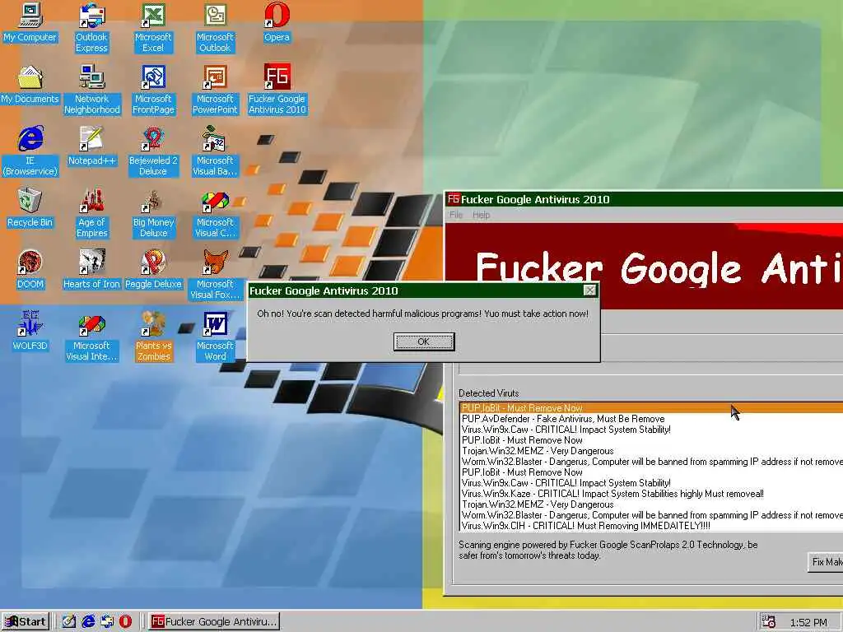Launch the Notepad++ desktop shortcut
Image resolution: width=843 pixels, height=632 pixels.
[x=92, y=146]
